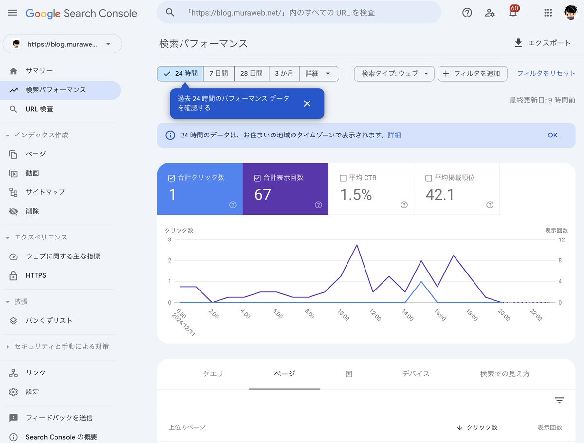Select the 合計表示回数 purple metric card

pos(285,189)
